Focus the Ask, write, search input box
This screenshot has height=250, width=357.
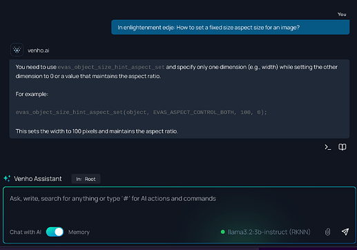pos(180,206)
